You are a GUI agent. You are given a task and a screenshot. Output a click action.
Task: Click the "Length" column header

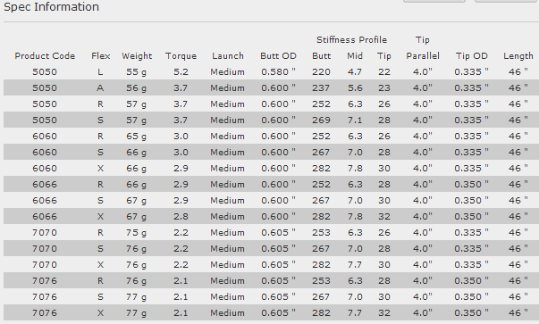518,56
